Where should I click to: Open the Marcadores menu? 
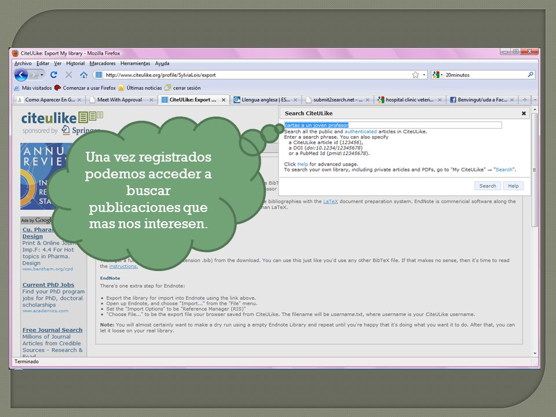click(103, 64)
